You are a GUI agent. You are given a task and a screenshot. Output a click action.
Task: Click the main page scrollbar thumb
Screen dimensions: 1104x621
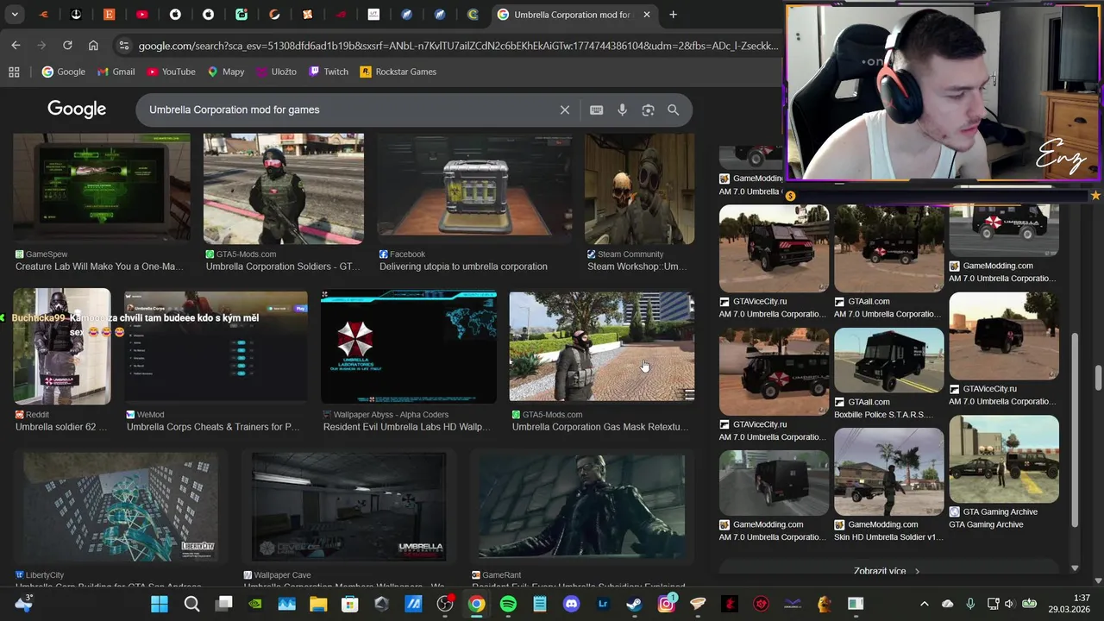[1098, 378]
